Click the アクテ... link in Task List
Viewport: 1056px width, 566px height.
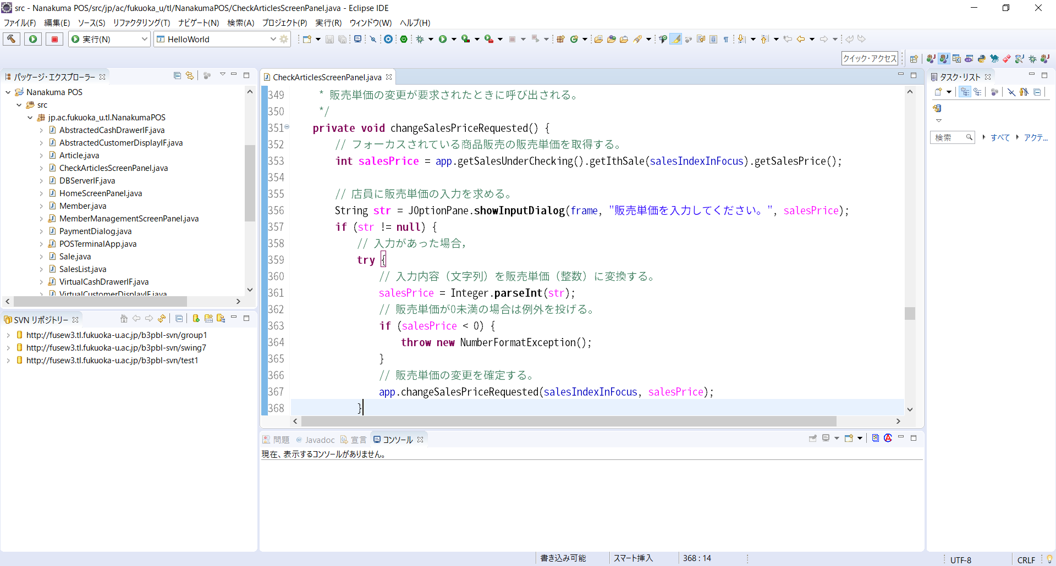click(x=1036, y=138)
